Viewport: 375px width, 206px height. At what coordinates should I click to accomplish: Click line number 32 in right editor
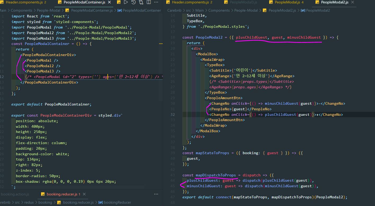pos(173,115)
